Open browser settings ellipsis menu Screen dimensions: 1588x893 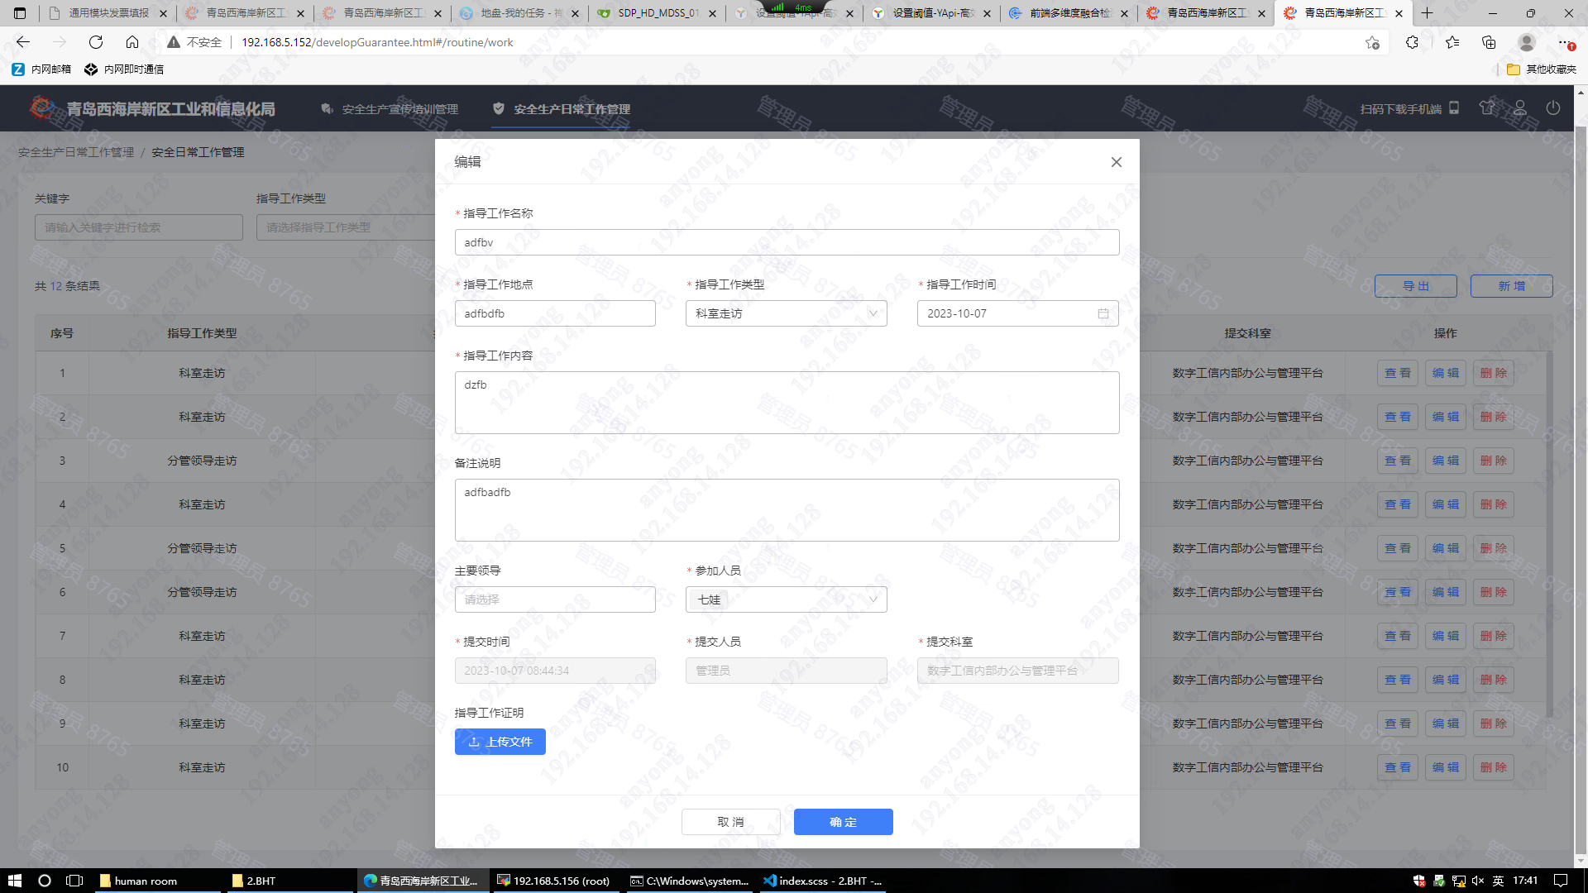[x=1564, y=42]
